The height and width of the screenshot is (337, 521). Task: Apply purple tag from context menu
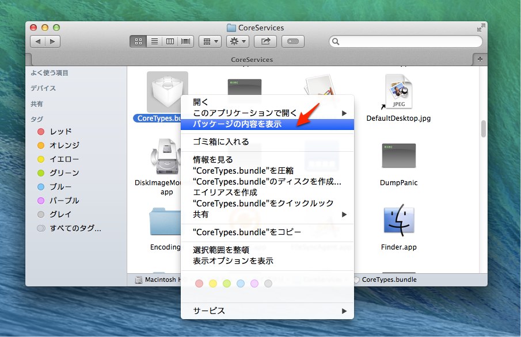(x=254, y=283)
